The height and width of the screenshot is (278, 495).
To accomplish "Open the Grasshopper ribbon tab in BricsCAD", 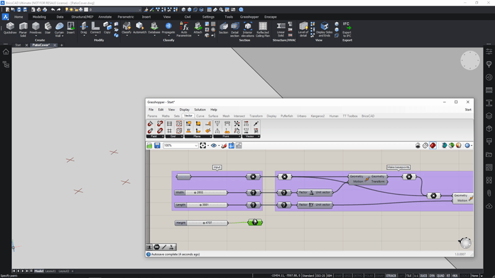I will click(249, 17).
